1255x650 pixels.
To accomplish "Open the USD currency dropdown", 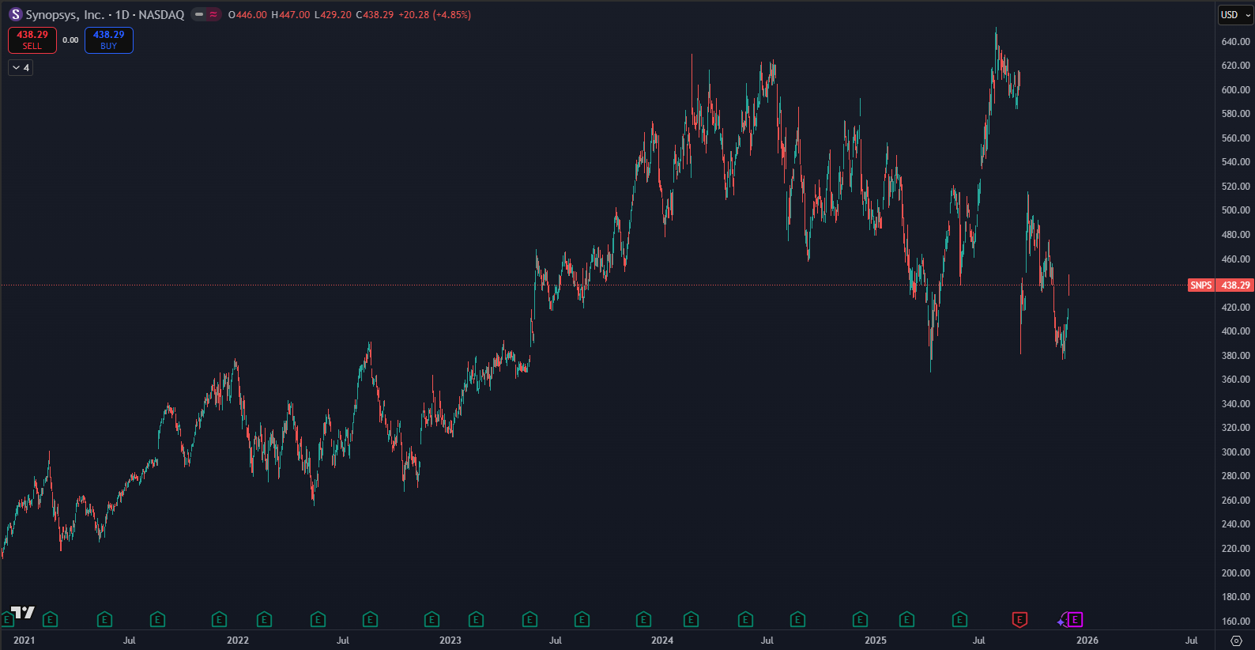I will pyautogui.click(x=1235, y=15).
